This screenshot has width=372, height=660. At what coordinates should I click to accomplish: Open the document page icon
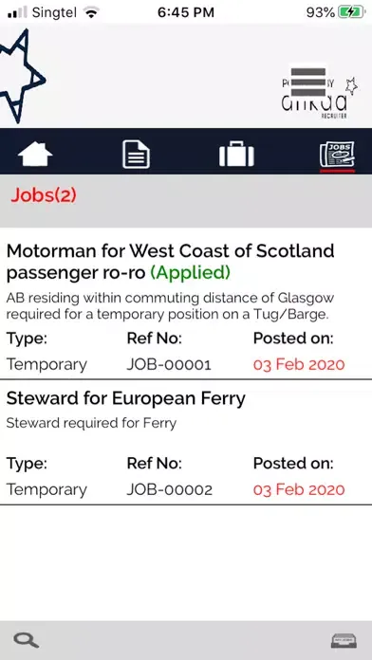[x=136, y=154]
